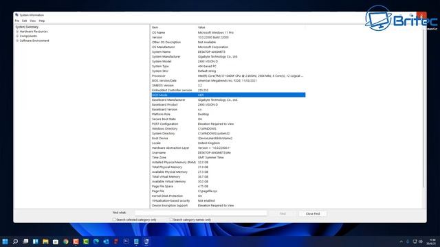Image resolution: width=440 pixels, height=247 pixels.
Task: Launch Google Chrome from taskbar
Action: pos(66,242)
